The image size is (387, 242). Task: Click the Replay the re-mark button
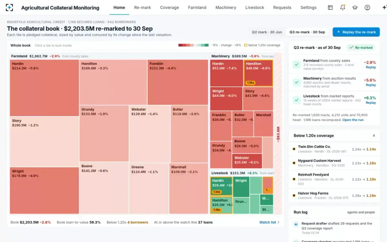[356, 32]
